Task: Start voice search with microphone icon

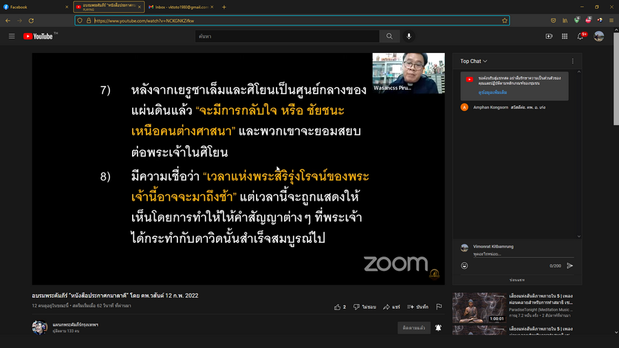Action: point(409,36)
